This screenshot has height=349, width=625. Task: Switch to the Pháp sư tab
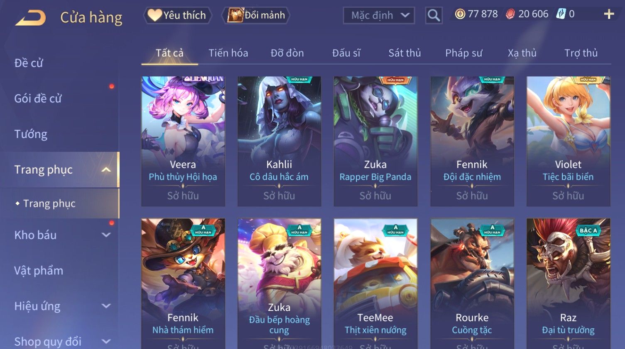(x=463, y=53)
